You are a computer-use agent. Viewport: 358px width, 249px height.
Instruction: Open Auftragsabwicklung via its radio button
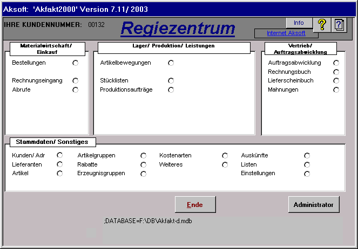(x=336, y=63)
